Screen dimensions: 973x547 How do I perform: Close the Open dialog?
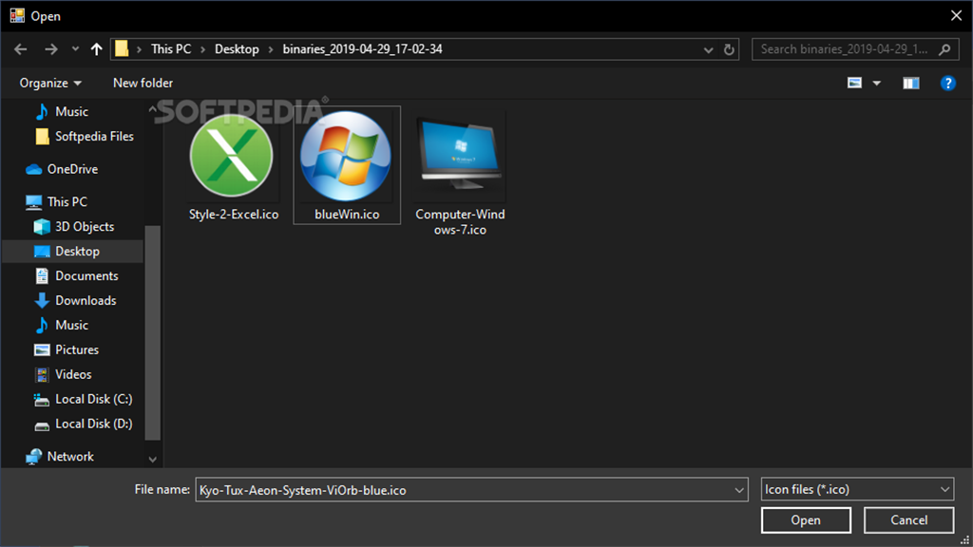click(956, 15)
